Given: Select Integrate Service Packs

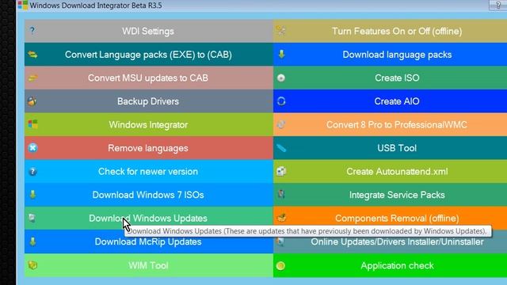Looking at the screenshot, I should pyautogui.click(x=390, y=195).
